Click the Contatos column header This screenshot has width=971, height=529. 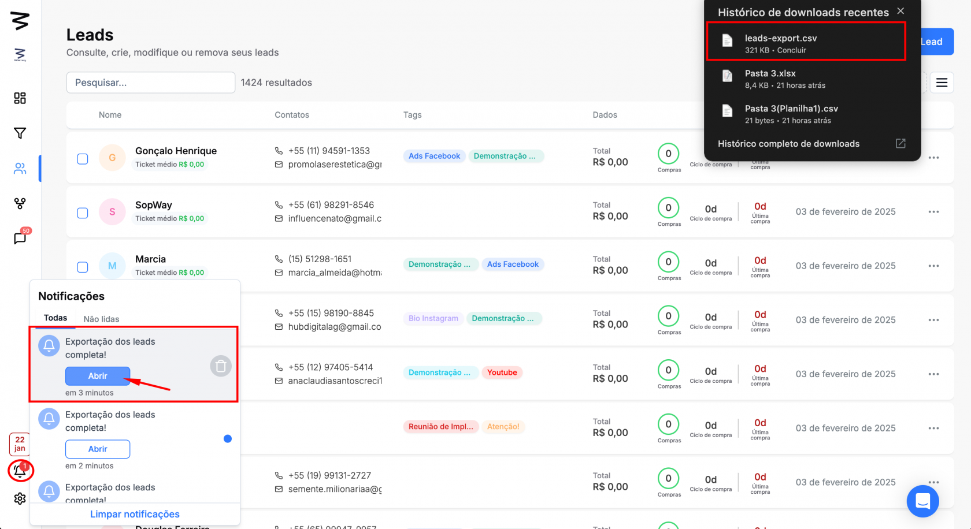[x=292, y=115]
